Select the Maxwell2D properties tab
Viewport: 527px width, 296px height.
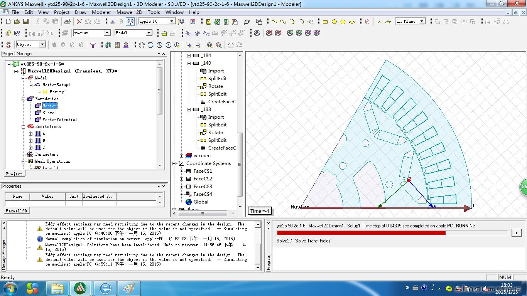pyautogui.click(x=16, y=211)
